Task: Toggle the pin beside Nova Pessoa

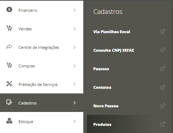Action: pos(163,106)
